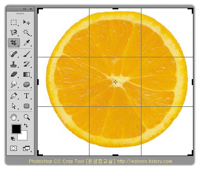The image size is (200, 170).
Task: Change the screen mode
Action: 27,148
